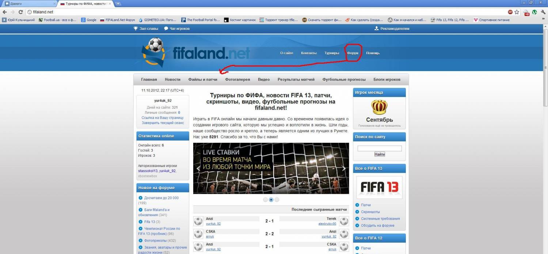Click the site search text field

tap(380, 148)
